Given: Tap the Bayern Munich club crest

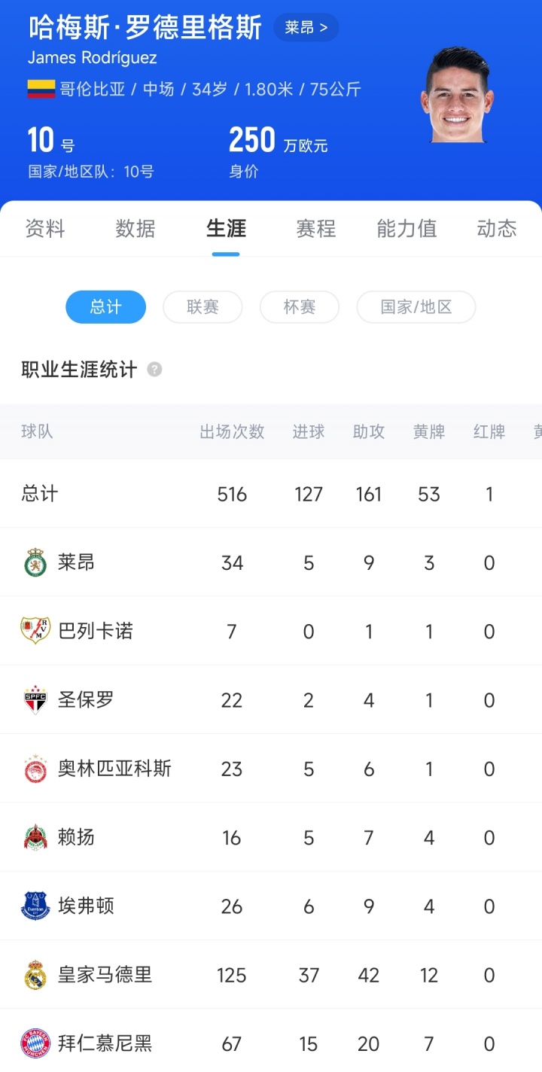Looking at the screenshot, I should point(35,1043).
